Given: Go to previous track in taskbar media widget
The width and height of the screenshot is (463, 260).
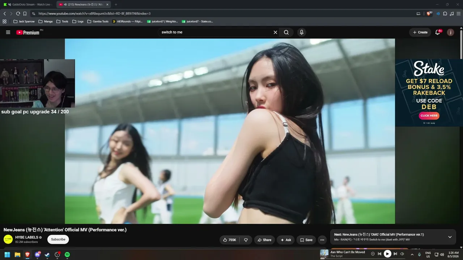Looking at the screenshot, I should [x=379, y=254].
